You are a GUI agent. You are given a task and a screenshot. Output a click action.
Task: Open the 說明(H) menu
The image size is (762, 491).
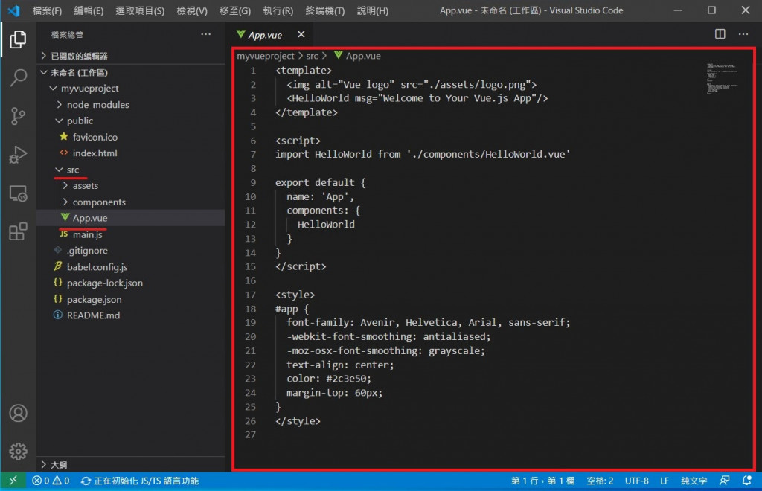tap(373, 10)
